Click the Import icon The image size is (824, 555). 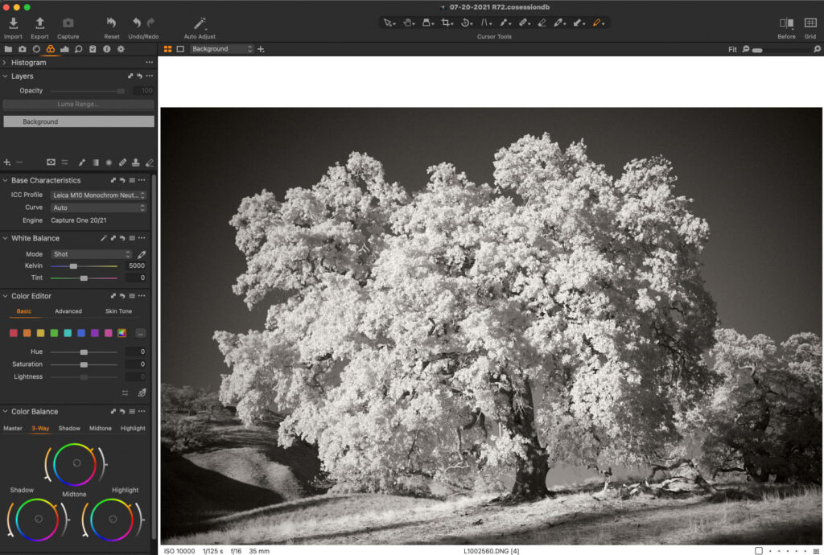(x=13, y=23)
